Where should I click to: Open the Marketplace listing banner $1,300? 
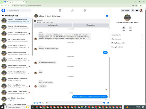[x=72, y=21]
